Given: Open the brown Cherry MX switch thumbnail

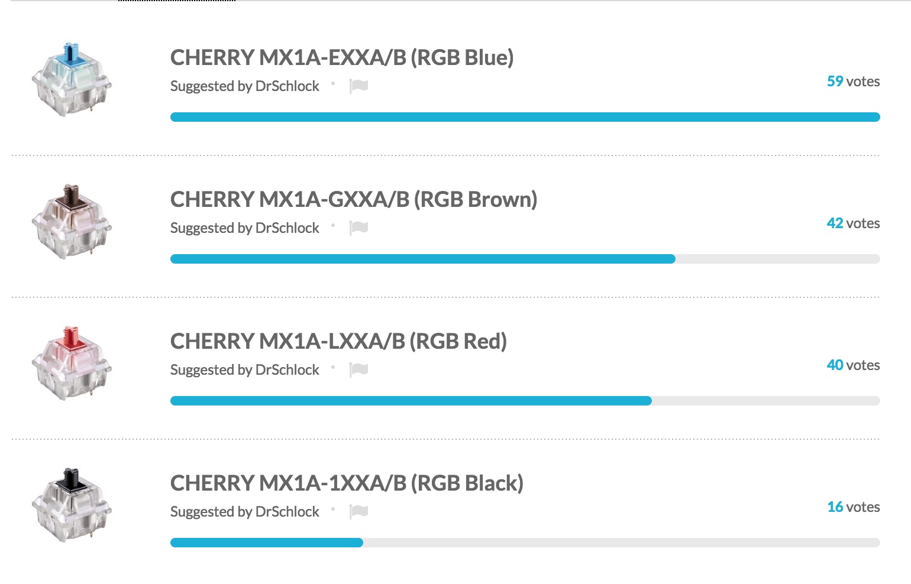Looking at the screenshot, I should pyautogui.click(x=72, y=222).
